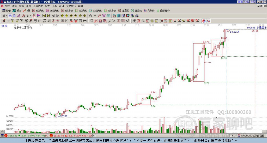The height and width of the screenshot is (143, 267).
Task: Open the 浏览 menu
Action: click(x=15, y=6)
